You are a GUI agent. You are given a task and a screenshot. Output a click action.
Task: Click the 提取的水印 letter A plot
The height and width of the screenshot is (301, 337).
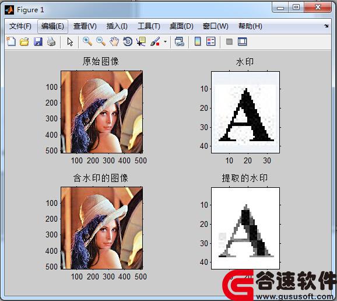(x=245, y=228)
